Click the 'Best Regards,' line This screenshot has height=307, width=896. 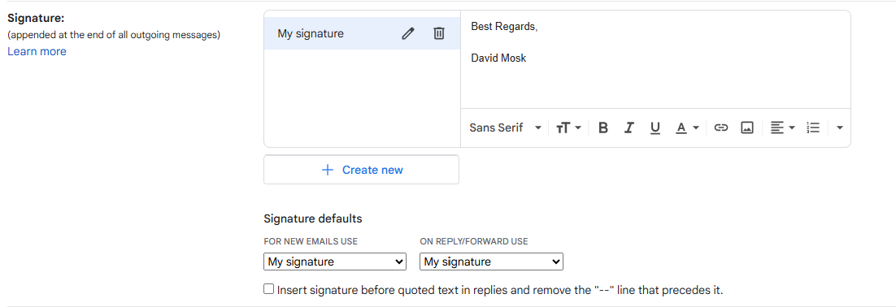coord(504,26)
